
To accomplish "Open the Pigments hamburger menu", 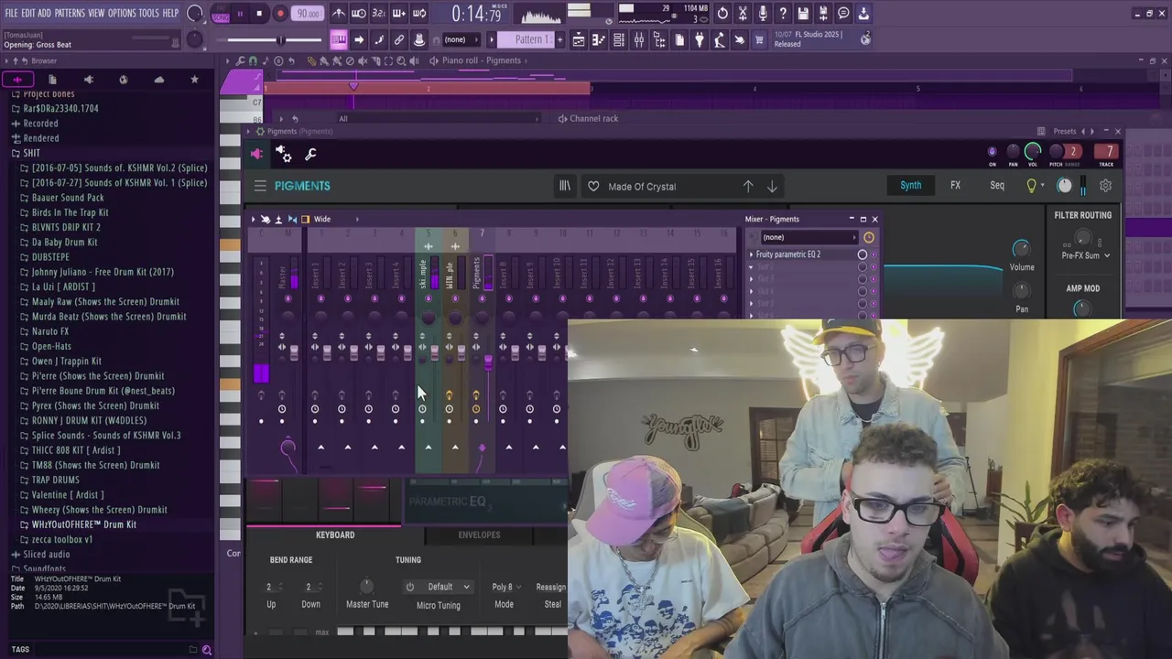I will click(x=260, y=186).
